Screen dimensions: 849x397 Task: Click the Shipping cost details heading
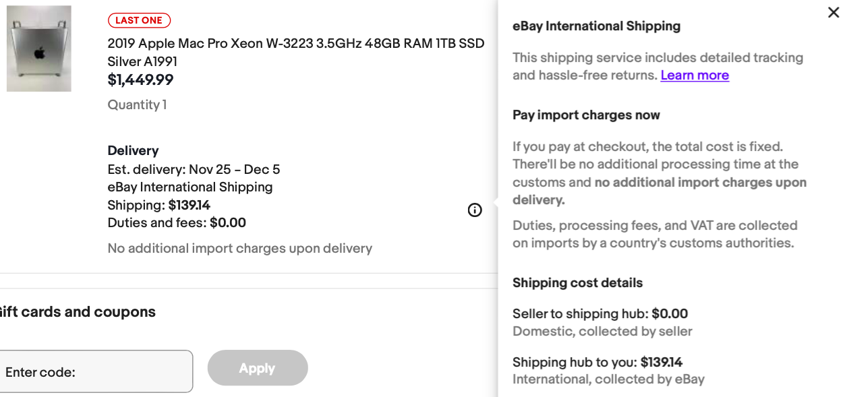(x=577, y=283)
